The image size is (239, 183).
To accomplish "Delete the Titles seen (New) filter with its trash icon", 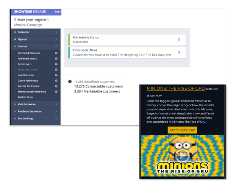I will (x=179, y=52).
